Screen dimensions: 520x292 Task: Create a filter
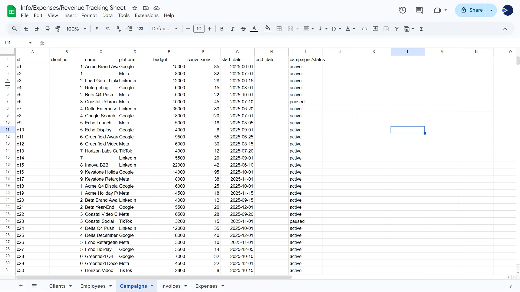(x=396, y=29)
